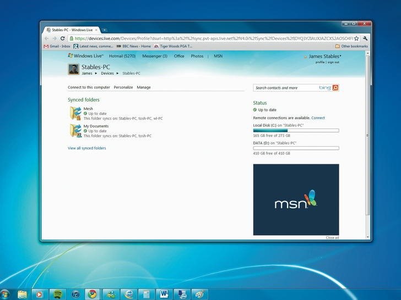Open a new tab with the plus button
Image resolution: width=401 pixels, height=300 pixels.
coord(104,30)
